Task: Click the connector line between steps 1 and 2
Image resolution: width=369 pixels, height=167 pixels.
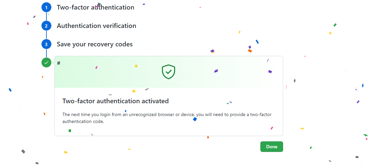Action: point(46,16)
